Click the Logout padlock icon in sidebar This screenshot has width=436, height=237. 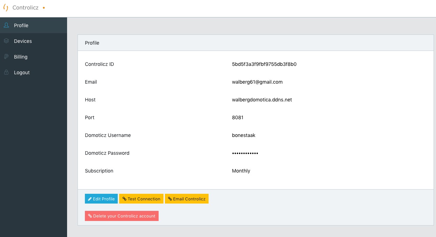pos(6,72)
